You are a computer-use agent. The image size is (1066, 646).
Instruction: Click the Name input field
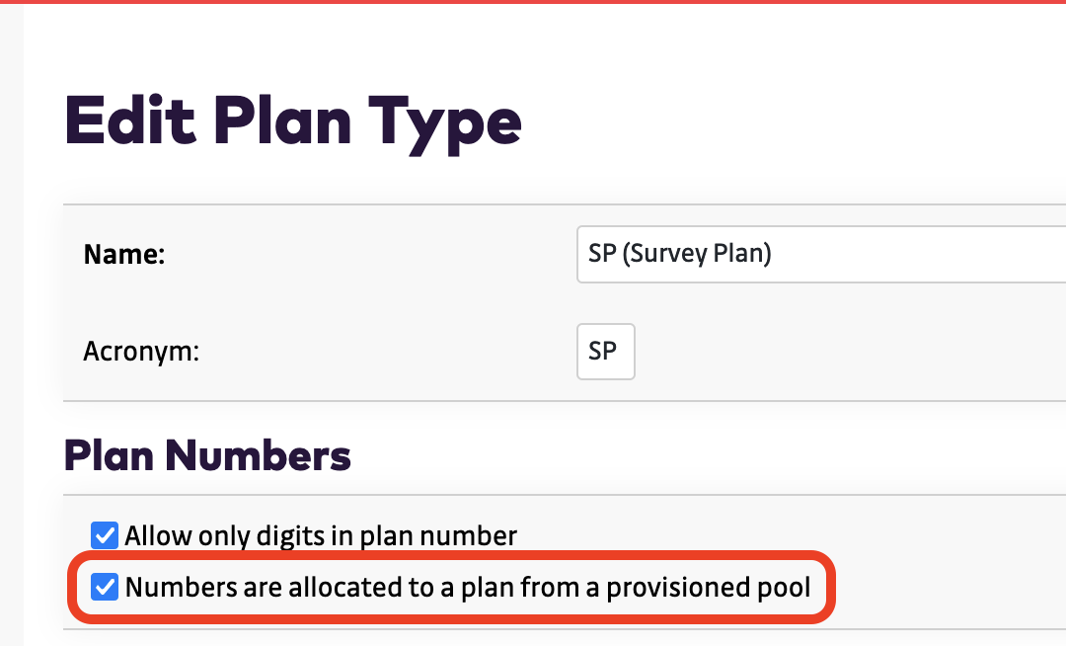click(x=819, y=254)
